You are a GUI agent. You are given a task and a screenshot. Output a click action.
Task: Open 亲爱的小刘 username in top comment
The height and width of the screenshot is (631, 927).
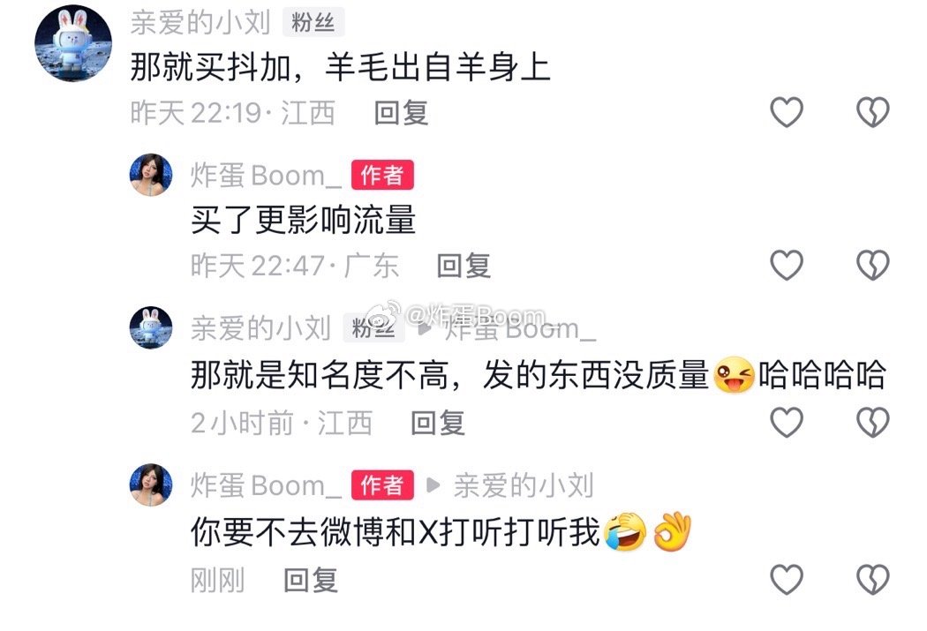coord(200,23)
